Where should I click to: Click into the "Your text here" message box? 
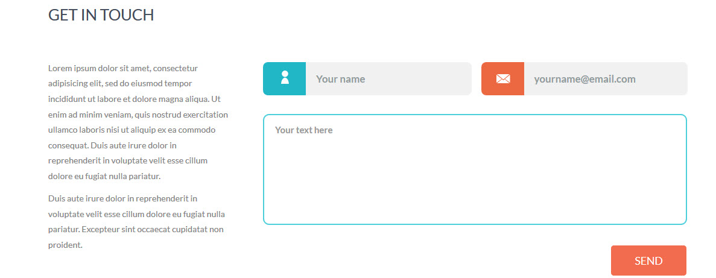point(475,169)
